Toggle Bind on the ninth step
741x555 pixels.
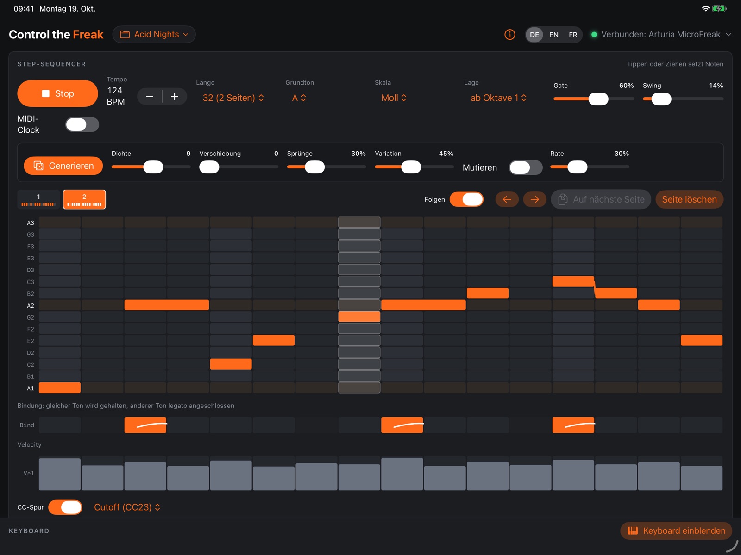(402, 425)
